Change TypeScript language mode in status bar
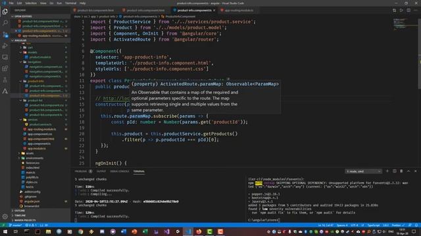This screenshot has width=421, height=236. (374, 226)
